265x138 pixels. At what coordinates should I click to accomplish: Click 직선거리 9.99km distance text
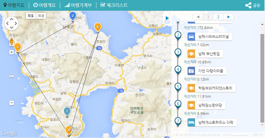[196, 113]
